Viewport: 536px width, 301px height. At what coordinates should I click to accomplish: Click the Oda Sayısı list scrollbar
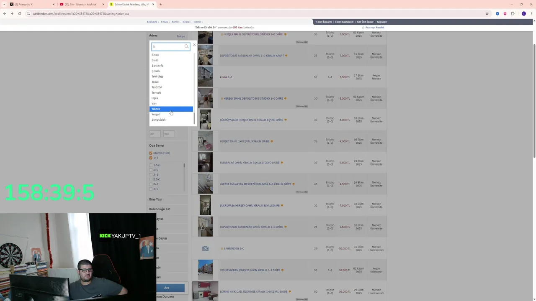(x=184, y=166)
